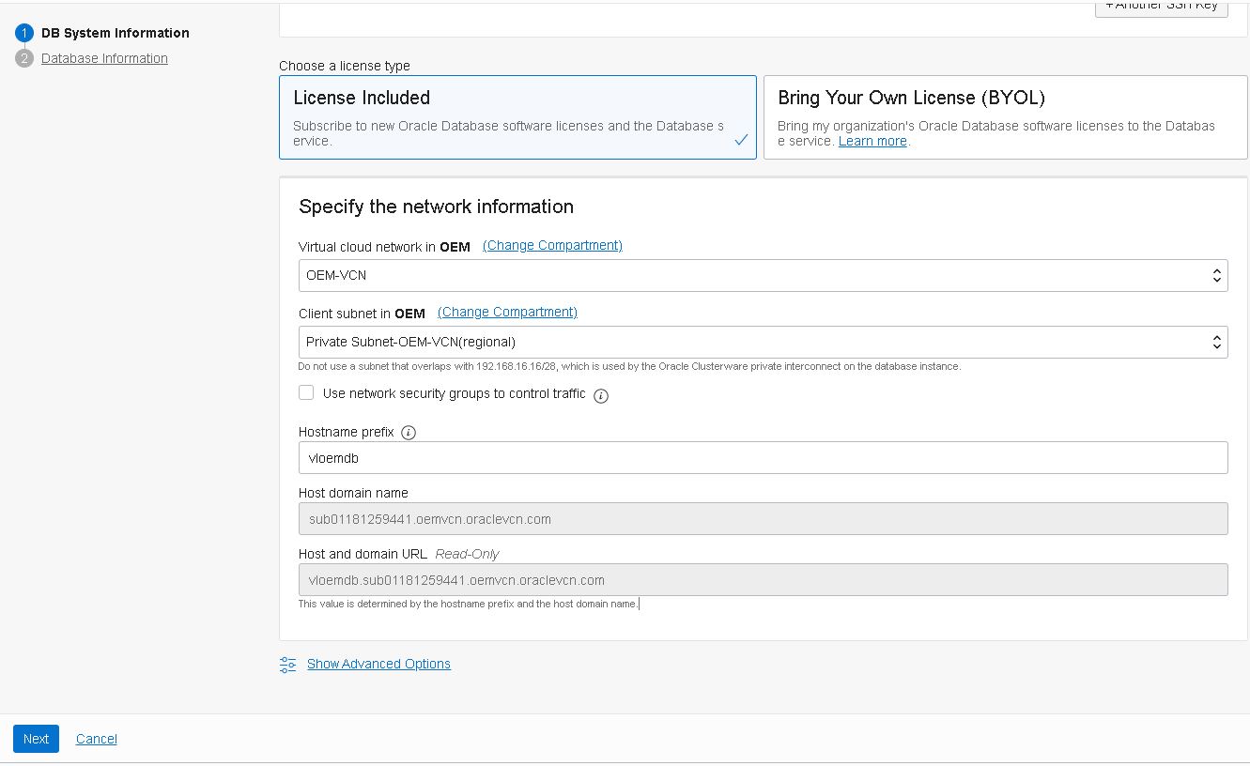The image size is (1250, 766).
Task: Click the Cancel link
Action: 96,739
